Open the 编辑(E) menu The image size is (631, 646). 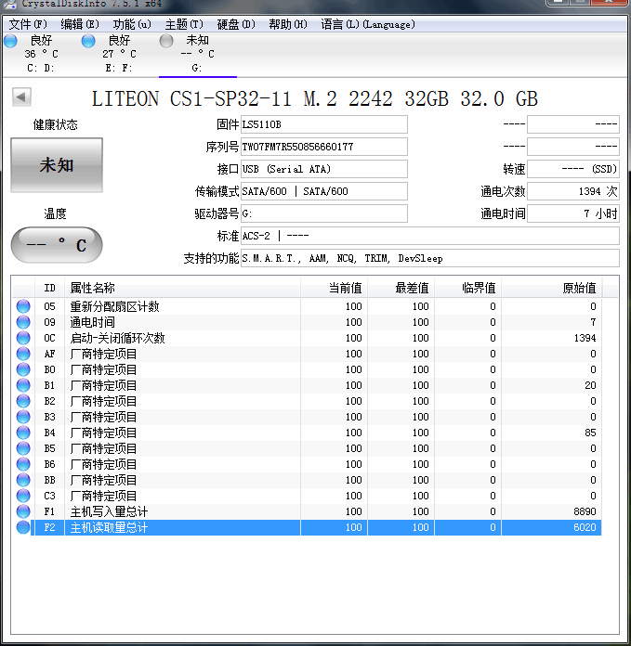(80, 25)
